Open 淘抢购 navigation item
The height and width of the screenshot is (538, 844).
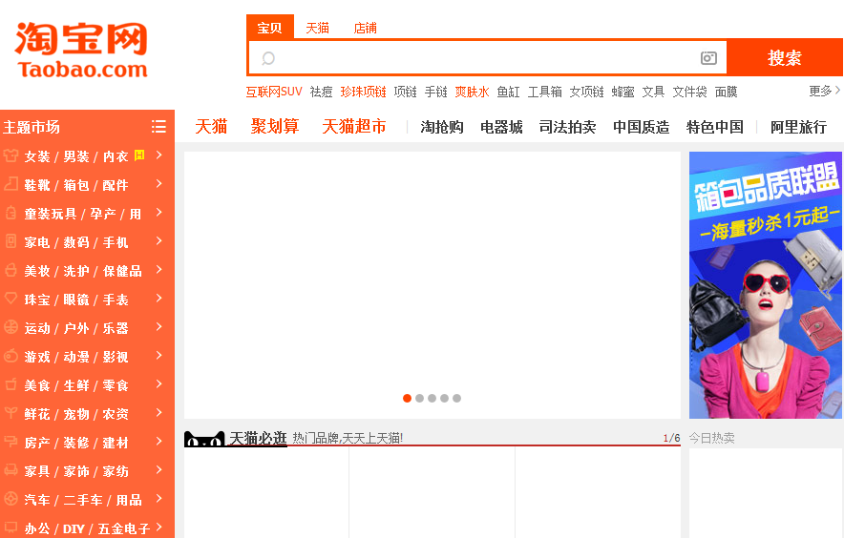[x=442, y=127]
